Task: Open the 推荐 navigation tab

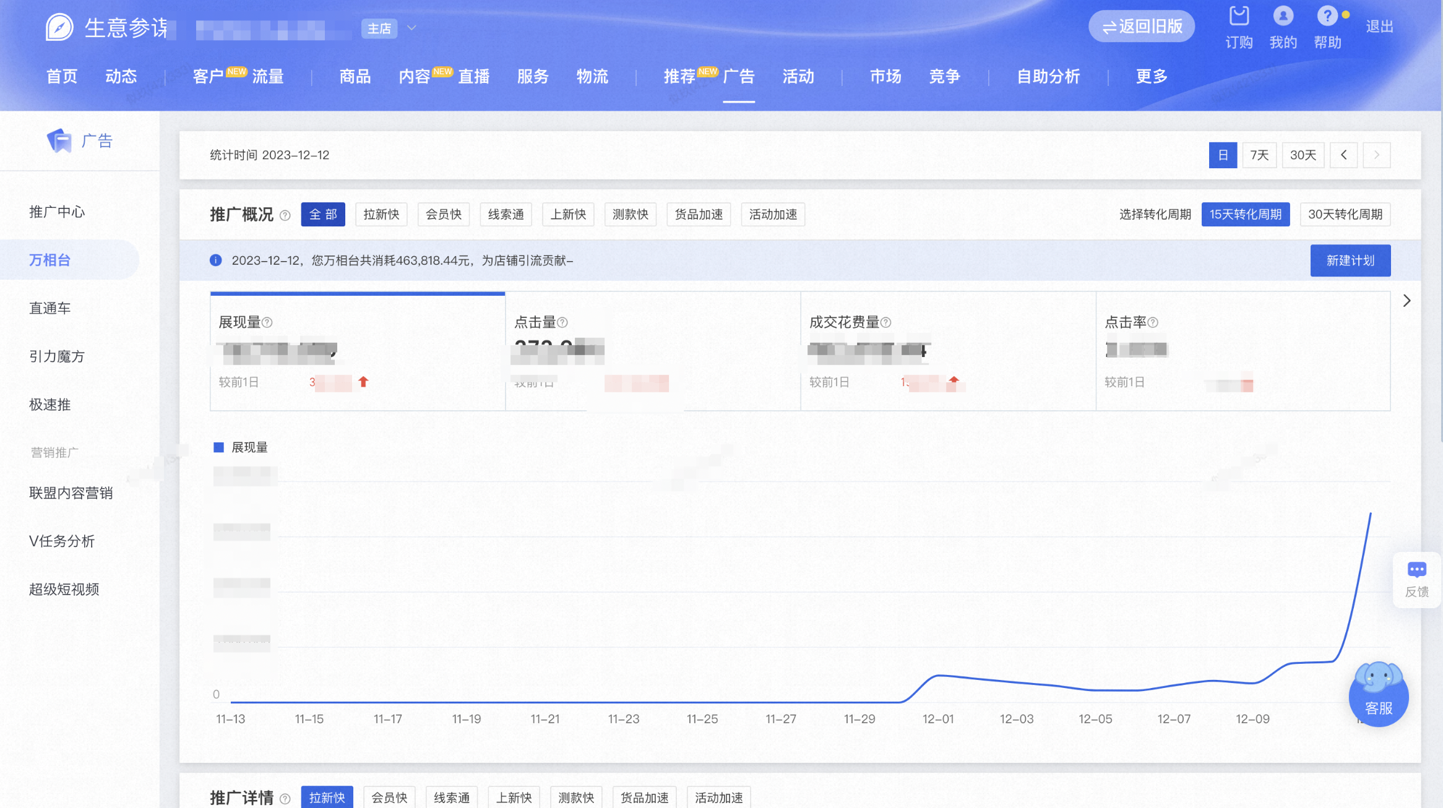Action: [x=679, y=76]
